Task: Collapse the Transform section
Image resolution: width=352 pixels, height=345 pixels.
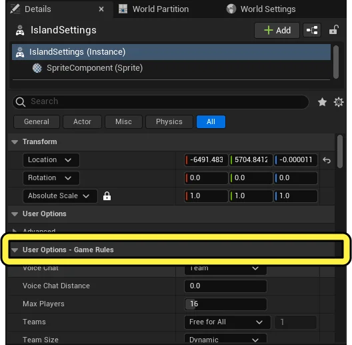Action: coord(15,142)
